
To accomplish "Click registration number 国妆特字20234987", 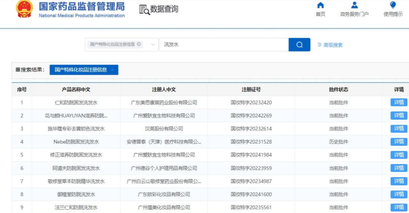I will click(x=251, y=181).
